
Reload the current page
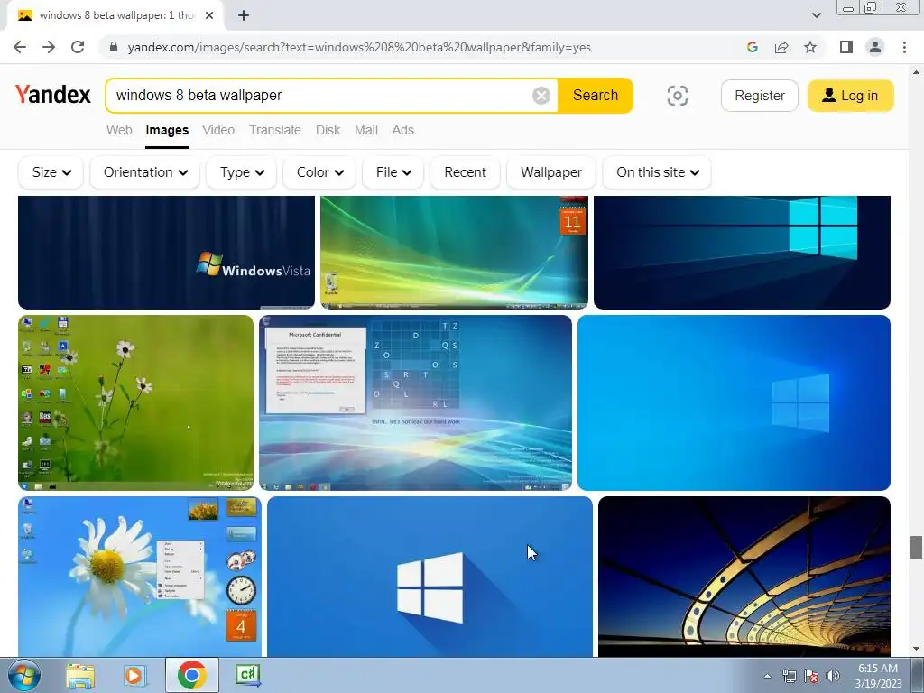click(x=78, y=47)
